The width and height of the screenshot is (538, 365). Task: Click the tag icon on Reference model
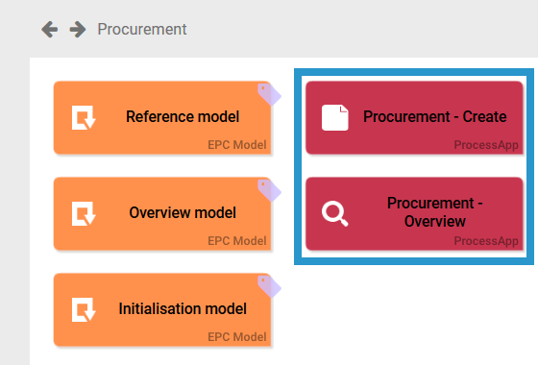pos(269,94)
